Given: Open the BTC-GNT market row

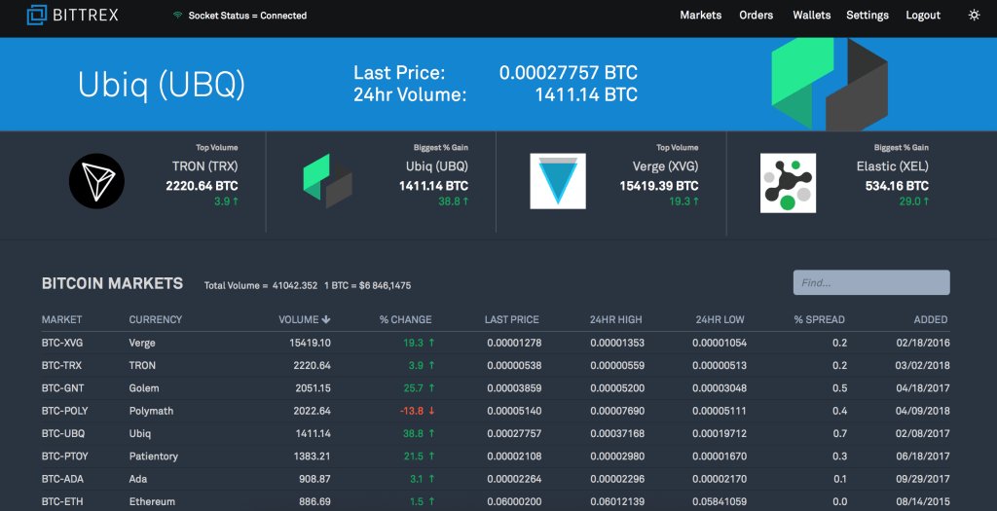Looking at the screenshot, I should [x=496, y=388].
